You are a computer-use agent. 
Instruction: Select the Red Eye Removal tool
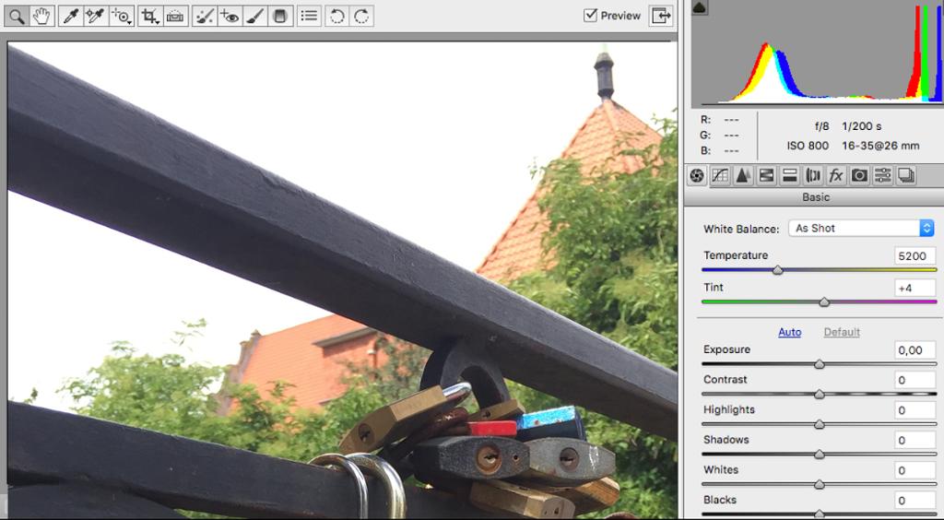coord(230,17)
